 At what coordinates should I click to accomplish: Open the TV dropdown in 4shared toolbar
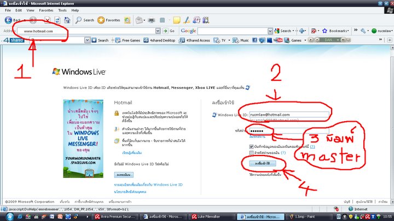[222, 40]
